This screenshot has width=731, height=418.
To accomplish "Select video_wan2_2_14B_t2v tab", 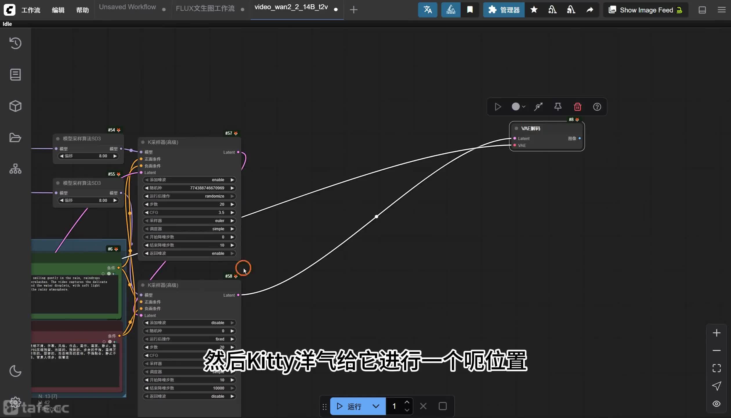I will [291, 7].
